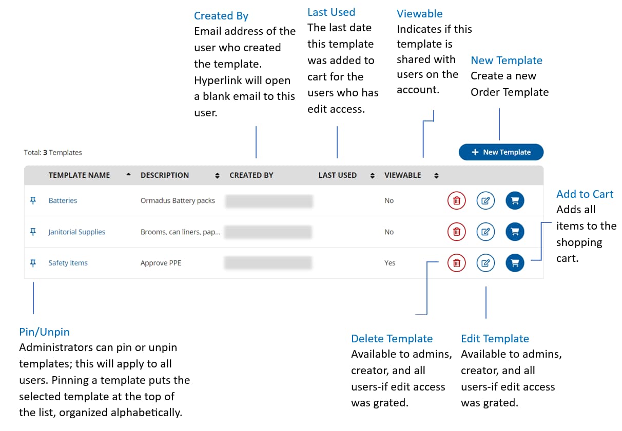Pin the Janitorial Supplies template

[x=33, y=232]
